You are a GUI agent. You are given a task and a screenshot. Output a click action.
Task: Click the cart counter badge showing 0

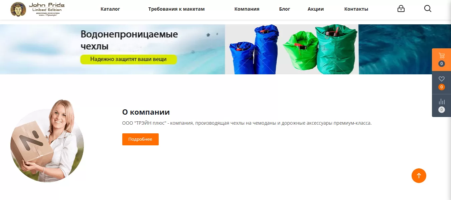pyautogui.click(x=442, y=64)
